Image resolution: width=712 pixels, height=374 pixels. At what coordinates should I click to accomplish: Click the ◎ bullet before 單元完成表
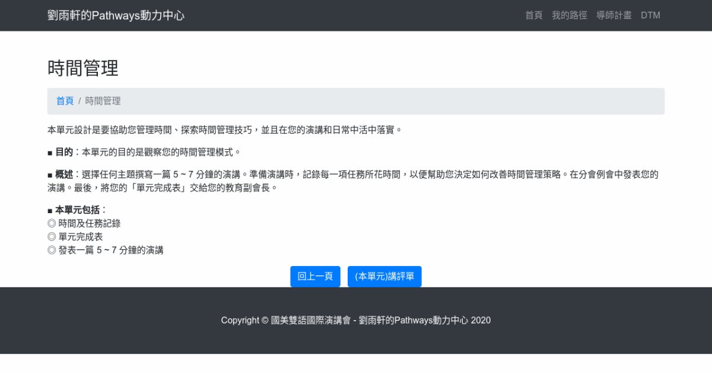pyautogui.click(x=52, y=237)
